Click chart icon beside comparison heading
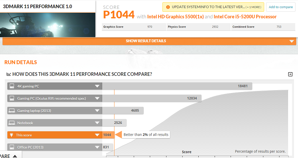This screenshot has height=158, width=298. pos(9,74)
